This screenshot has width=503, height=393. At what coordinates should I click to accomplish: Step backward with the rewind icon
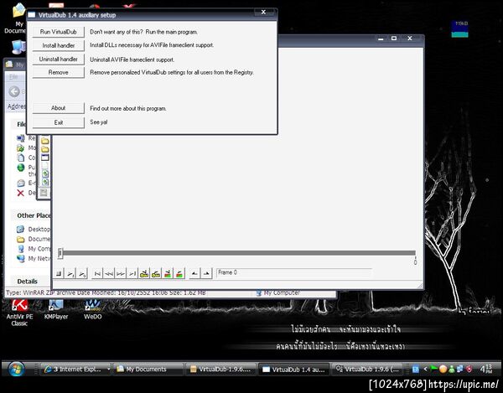[109, 273]
